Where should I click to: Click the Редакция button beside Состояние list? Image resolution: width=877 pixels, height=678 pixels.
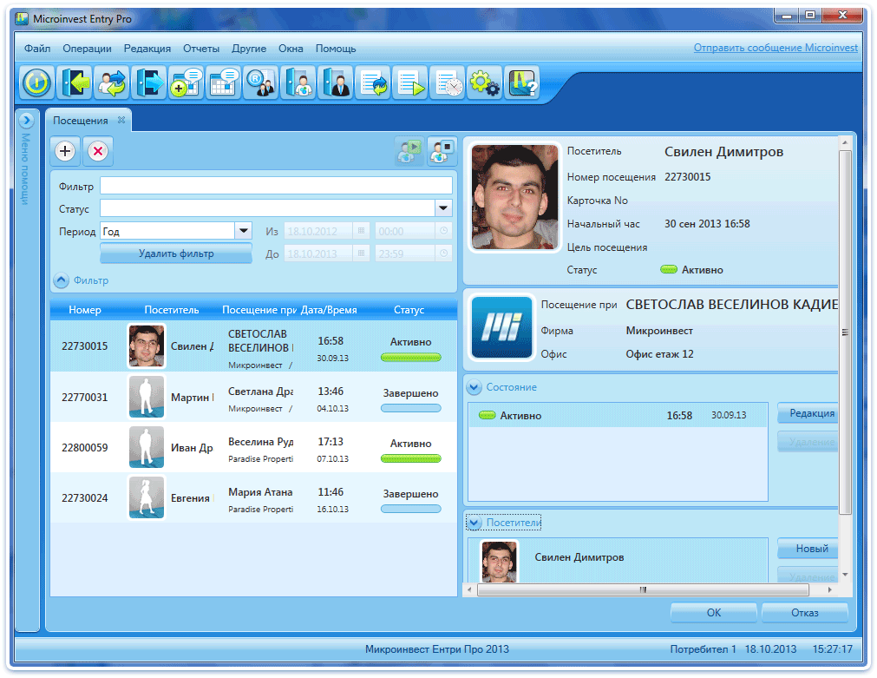click(x=808, y=413)
